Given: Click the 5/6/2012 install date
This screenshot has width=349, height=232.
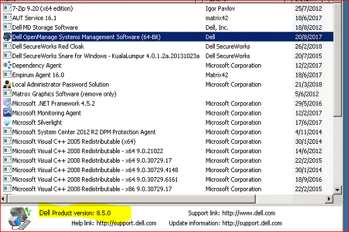Looking at the screenshot, I should [x=307, y=94].
